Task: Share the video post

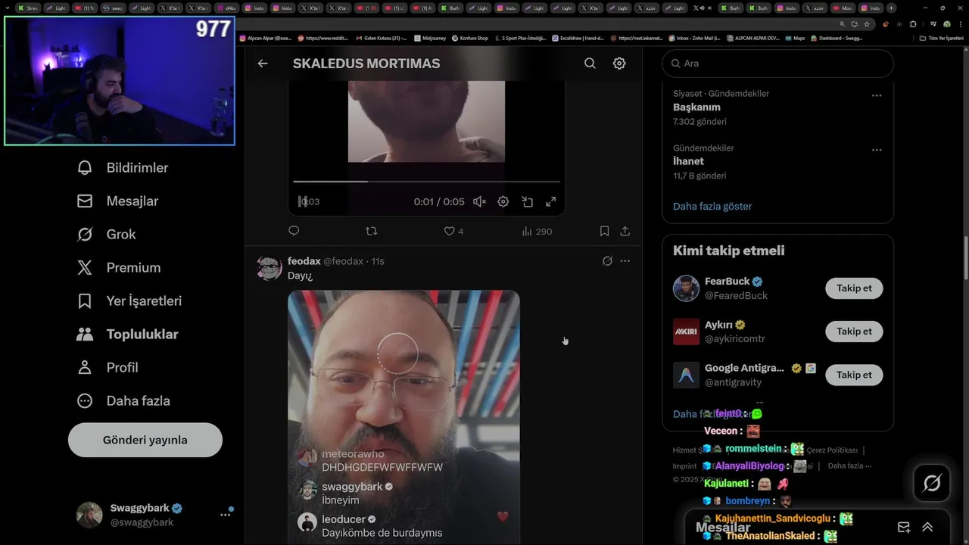Action: [x=625, y=231]
